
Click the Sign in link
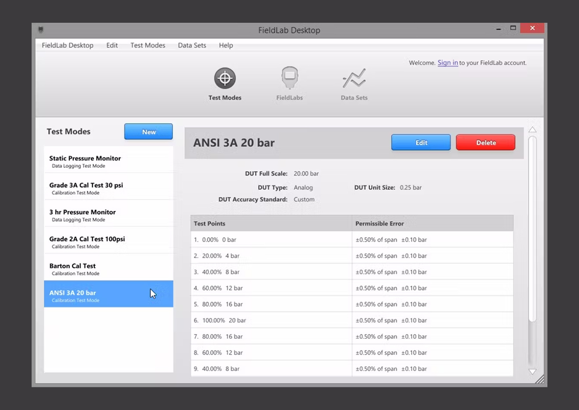tap(447, 63)
